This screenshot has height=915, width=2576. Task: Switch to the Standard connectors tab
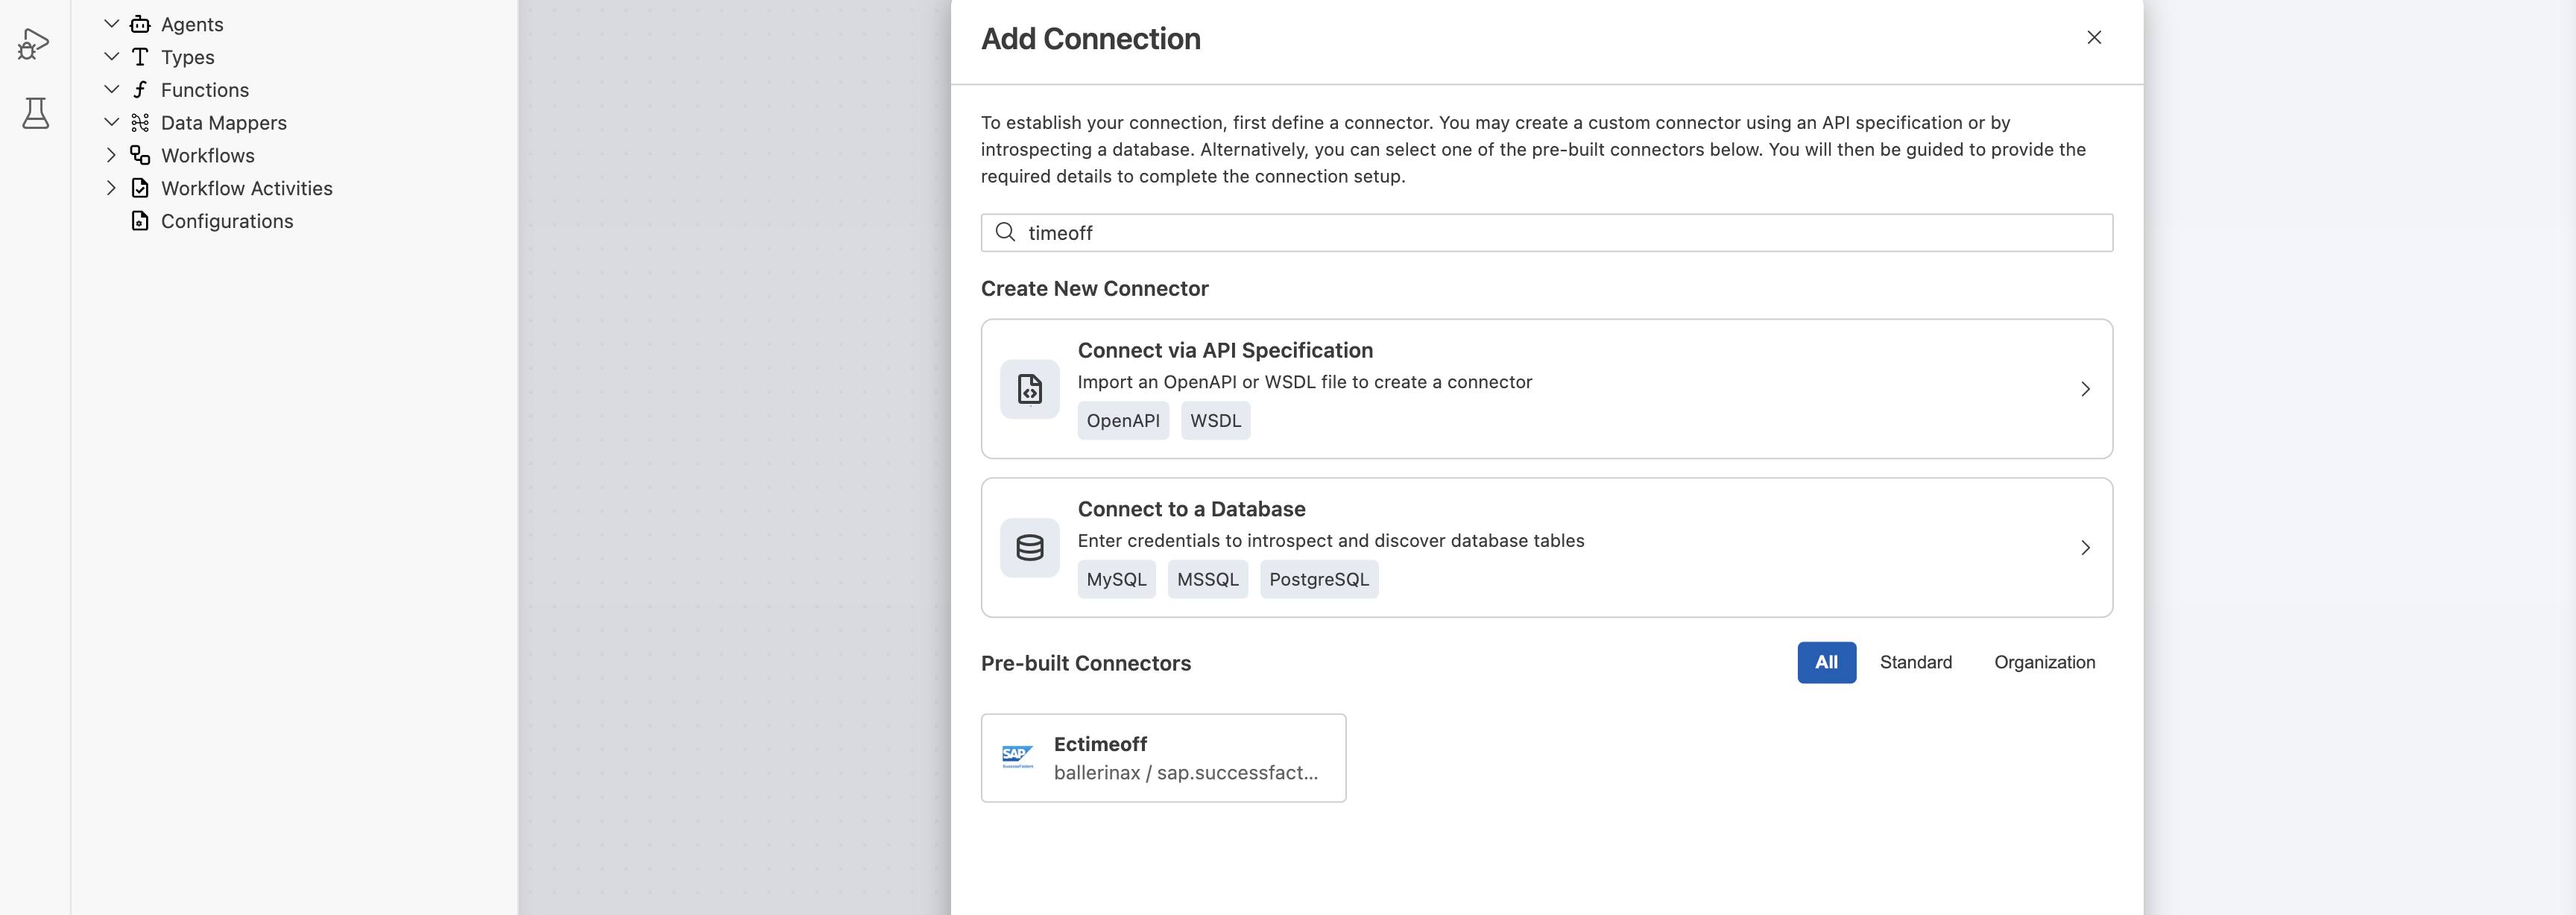(1915, 662)
